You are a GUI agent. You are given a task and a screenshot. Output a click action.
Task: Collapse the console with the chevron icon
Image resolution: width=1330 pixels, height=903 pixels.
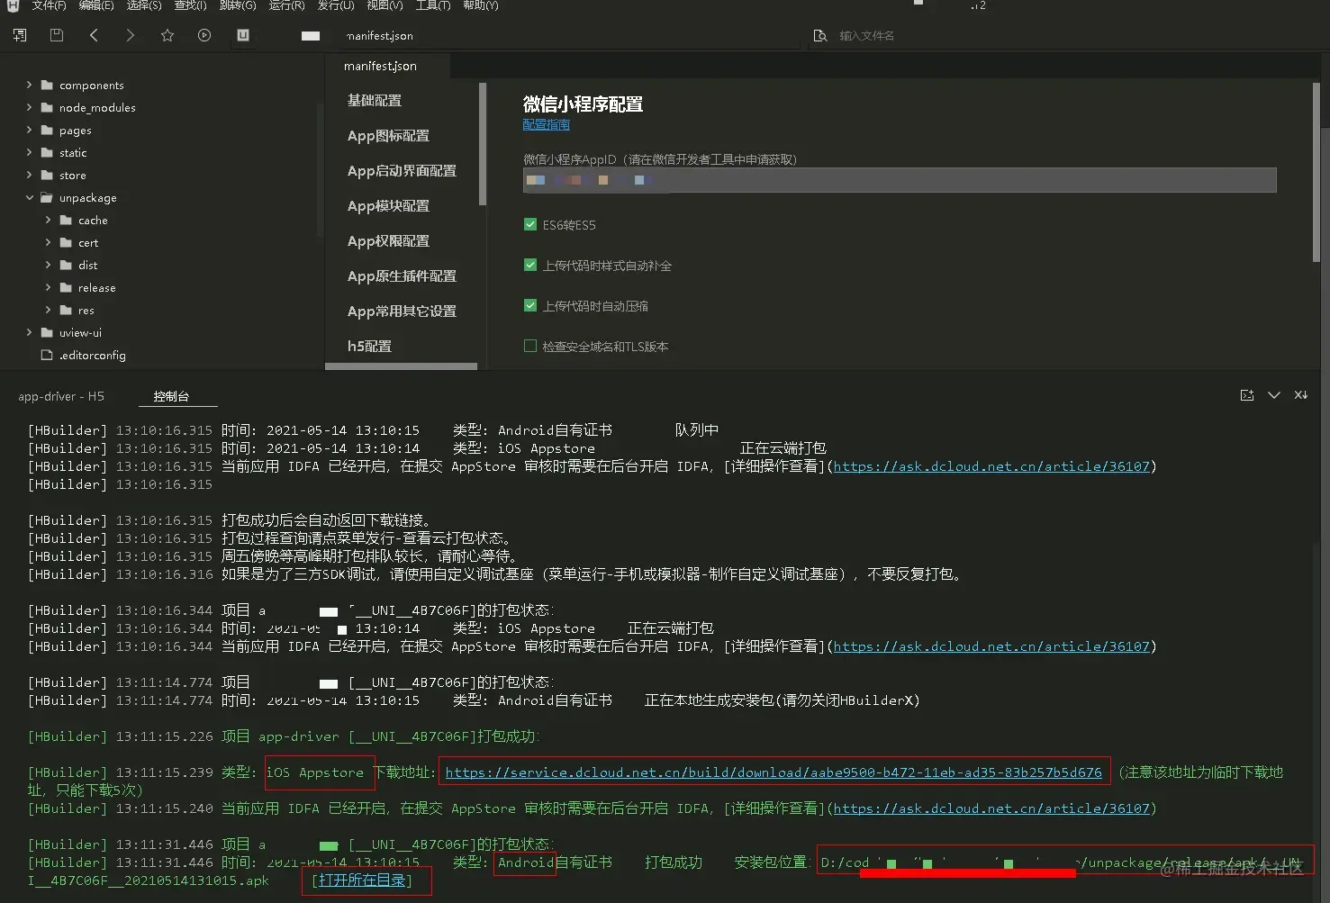click(1274, 395)
